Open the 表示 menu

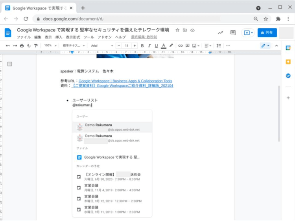pos(48,37)
